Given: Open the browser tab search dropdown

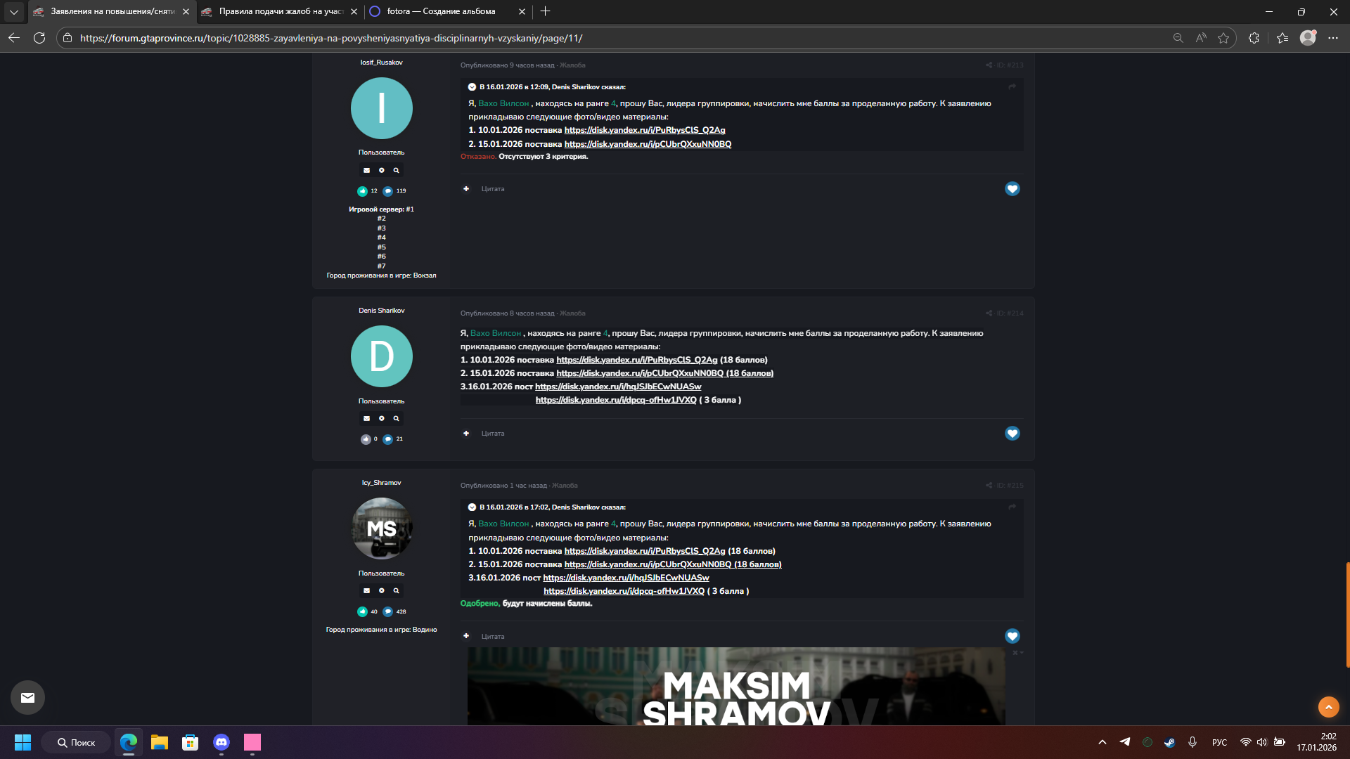Looking at the screenshot, I should (x=13, y=11).
